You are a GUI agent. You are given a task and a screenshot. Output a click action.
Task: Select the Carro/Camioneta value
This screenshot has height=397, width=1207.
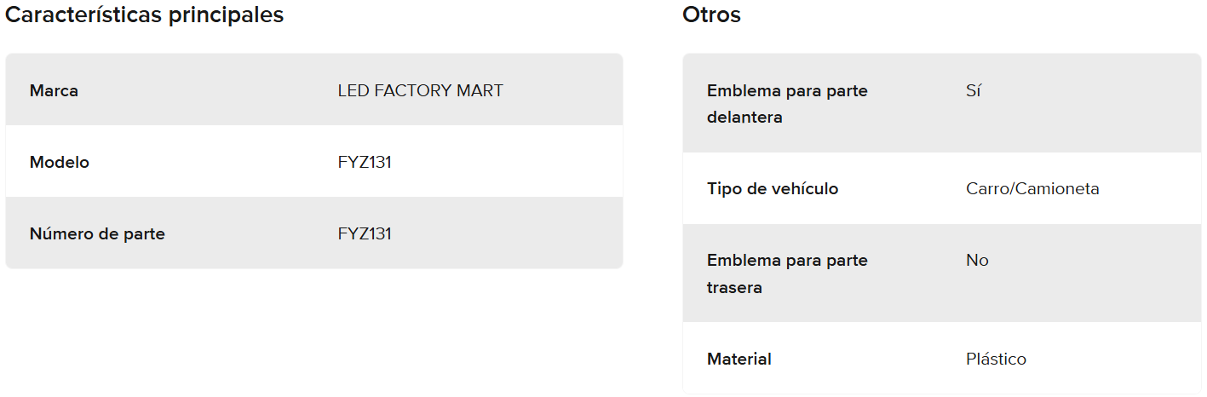tap(1032, 188)
